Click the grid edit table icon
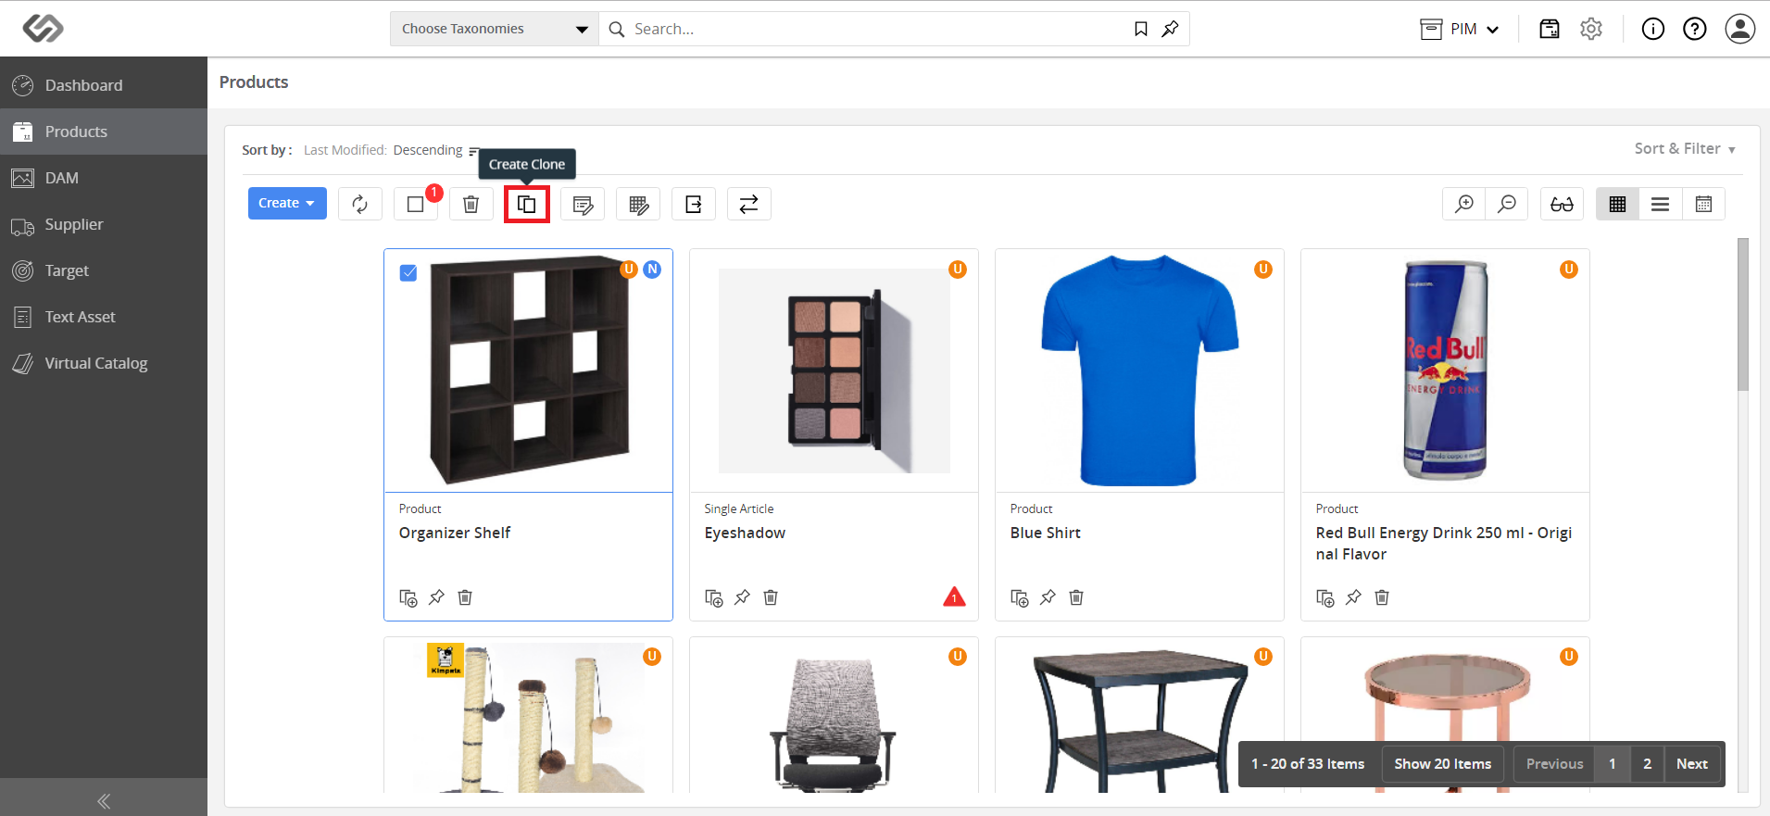Screen dimensions: 1770x816 638,204
